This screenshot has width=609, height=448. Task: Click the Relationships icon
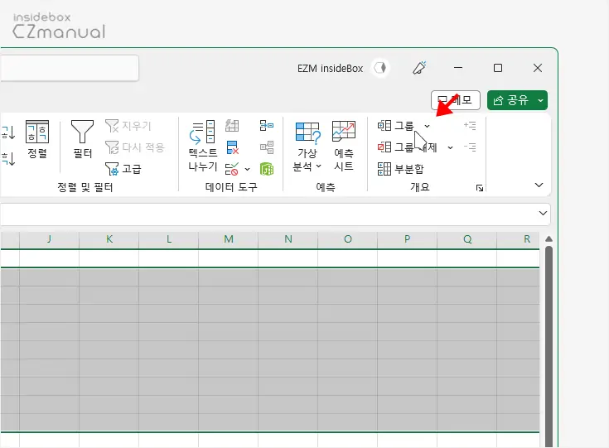pyautogui.click(x=267, y=147)
